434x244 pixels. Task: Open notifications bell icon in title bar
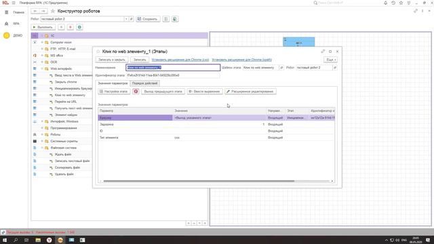point(385,3)
